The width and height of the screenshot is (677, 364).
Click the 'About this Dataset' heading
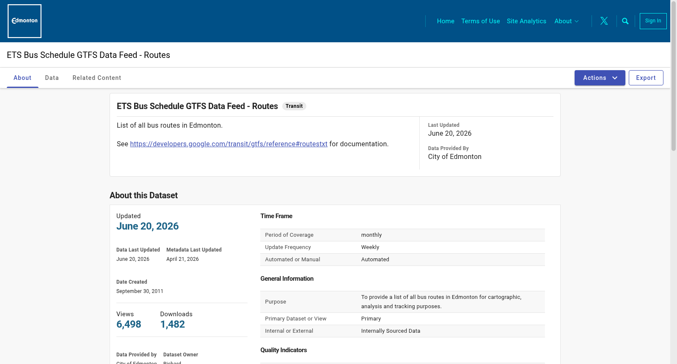click(143, 195)
